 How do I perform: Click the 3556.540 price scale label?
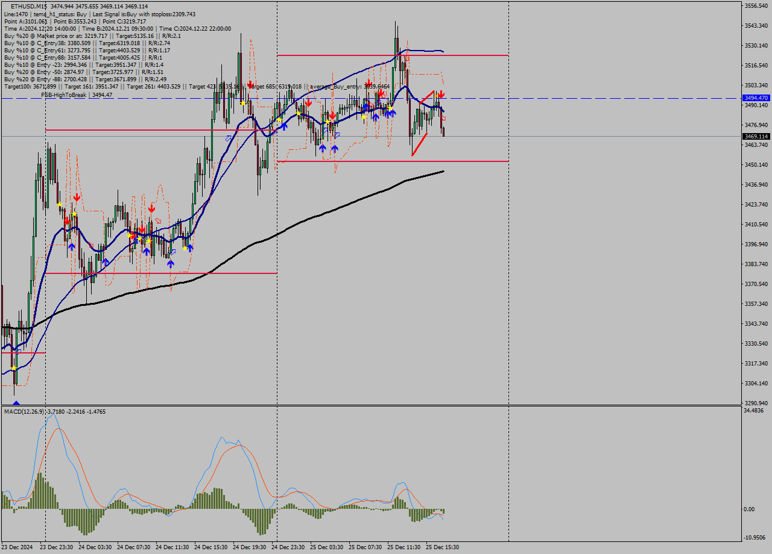click(x=756, y=5)
